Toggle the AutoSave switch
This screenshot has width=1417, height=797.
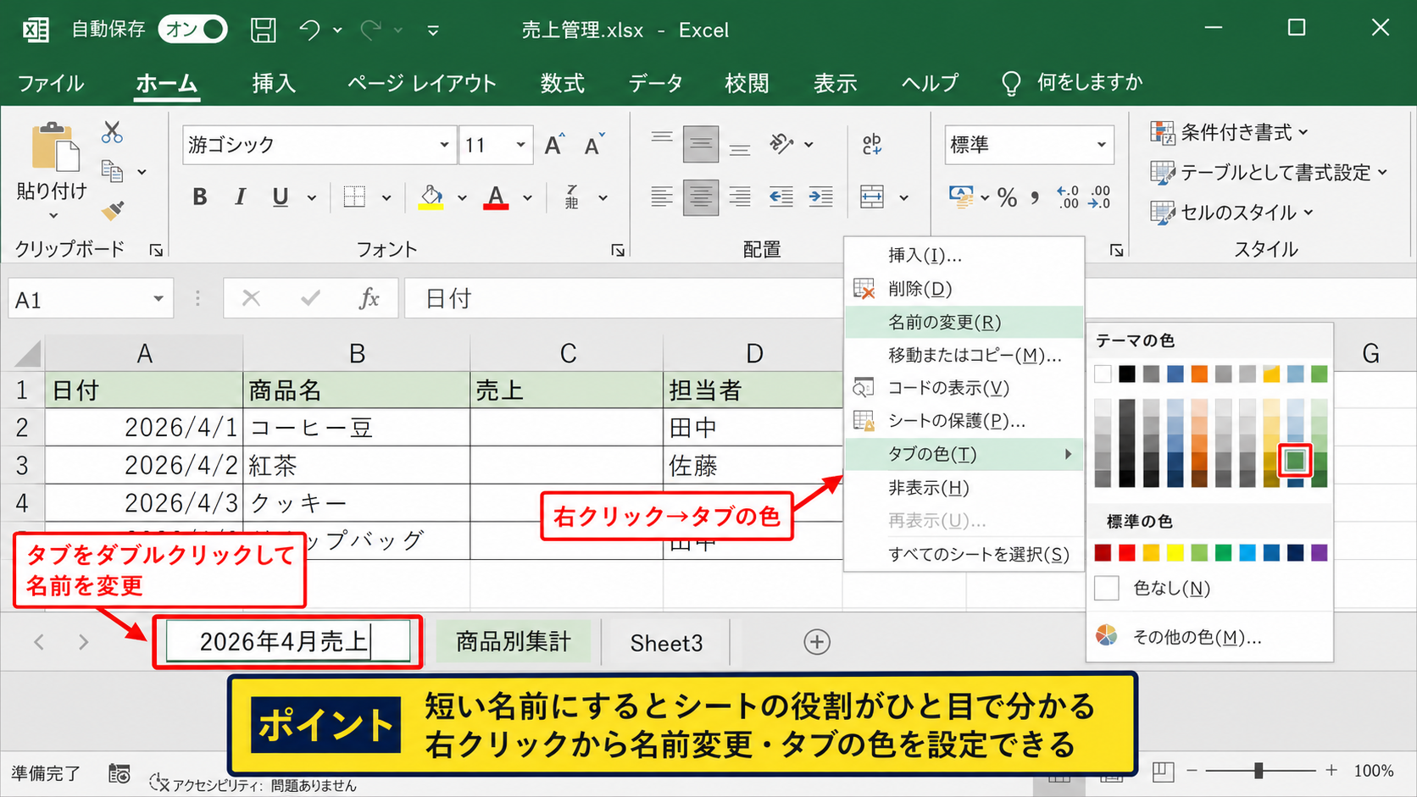click(x=192, y=30)
